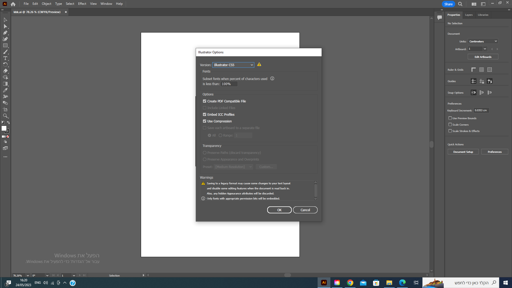
Task: Select the Type tool
Action: 5,58
